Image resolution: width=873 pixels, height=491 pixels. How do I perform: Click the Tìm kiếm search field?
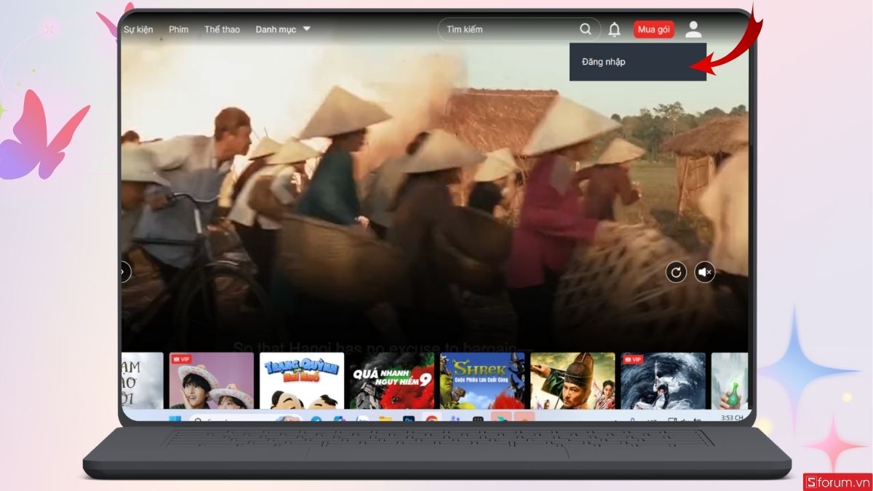coord(509,30)
